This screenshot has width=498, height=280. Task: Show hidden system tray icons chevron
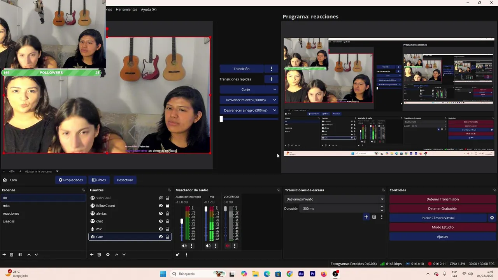[428, 274]
